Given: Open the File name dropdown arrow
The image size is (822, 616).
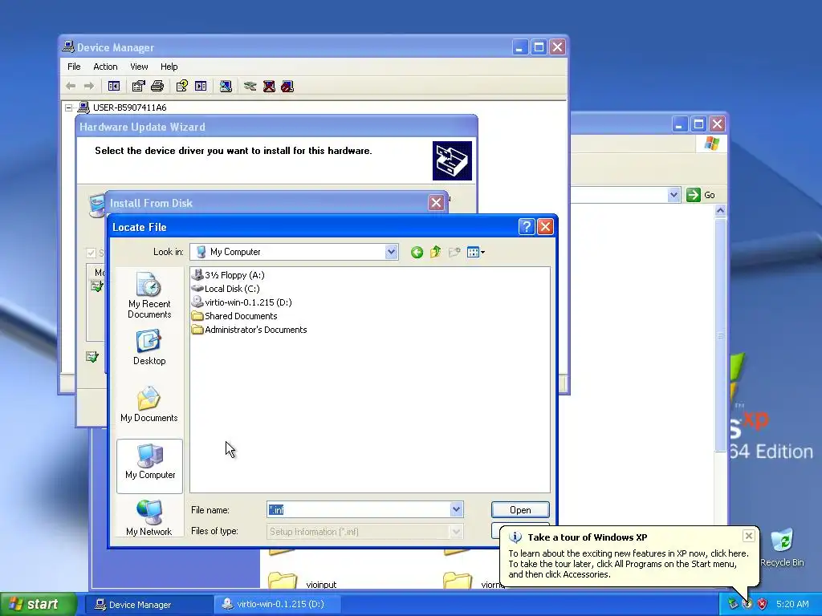Looking at the screenshot, I should coord(456,509).
